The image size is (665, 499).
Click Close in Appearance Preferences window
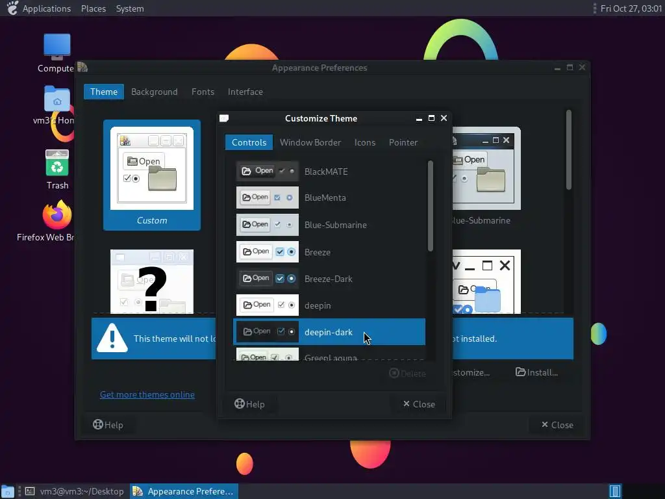(557, 425)
